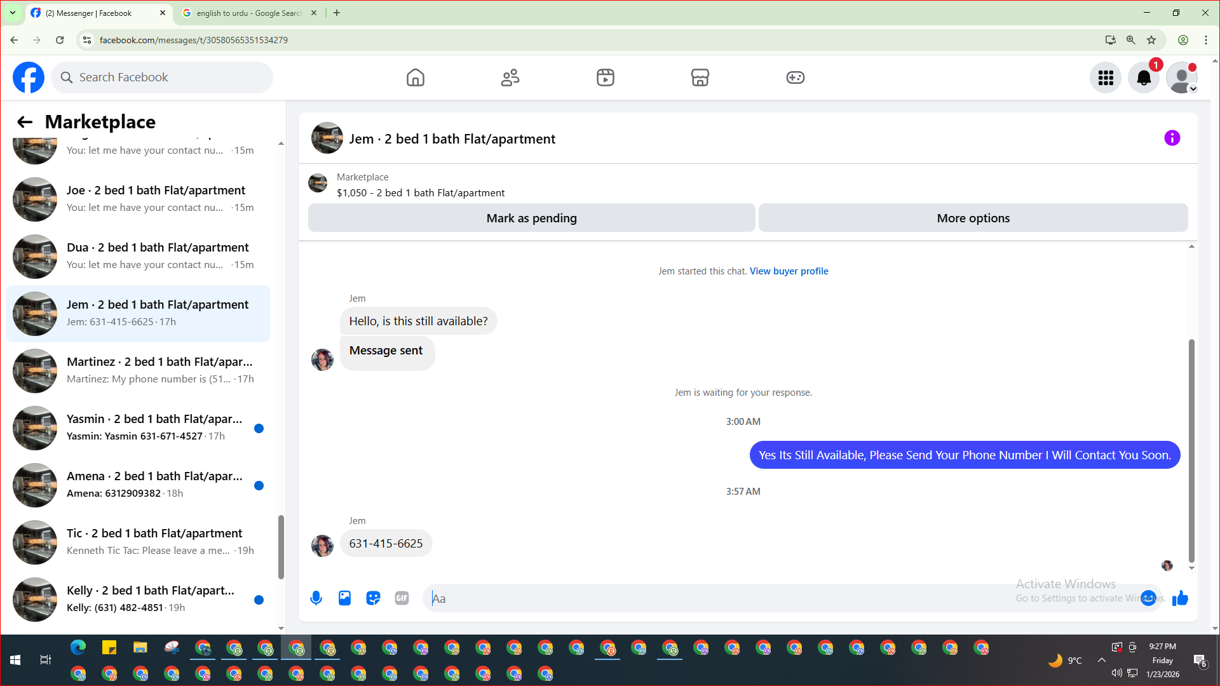Open the Reels video icon
The height and width of the screenshot is (686, 1220).
click(x=605, y=77)
